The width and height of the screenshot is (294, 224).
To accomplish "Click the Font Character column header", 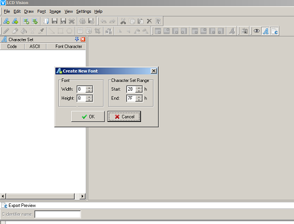I will pos(66,47).
